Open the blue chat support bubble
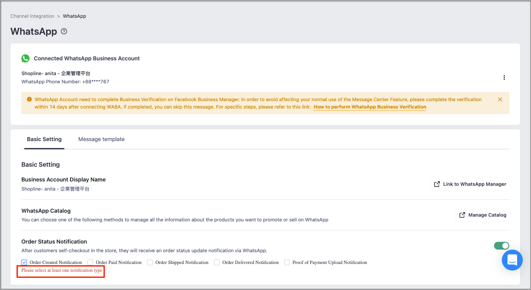This screenshot has width=531, height=290. pyautogui.click(x=512, y=260)
